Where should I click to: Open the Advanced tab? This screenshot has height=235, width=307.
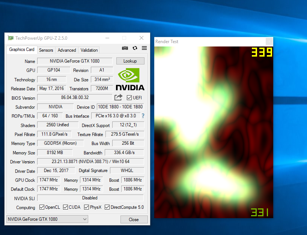[67, 50]
